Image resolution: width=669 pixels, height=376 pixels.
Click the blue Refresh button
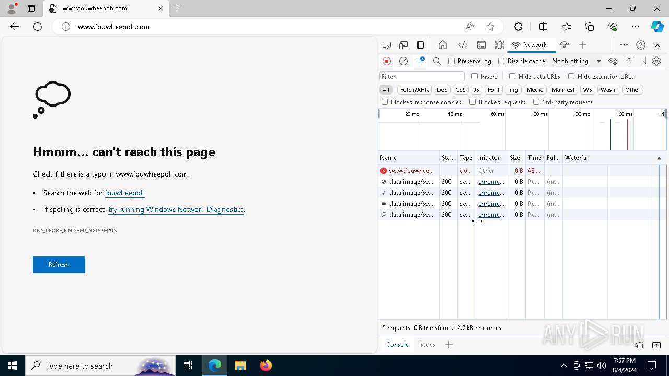(59, 265)
